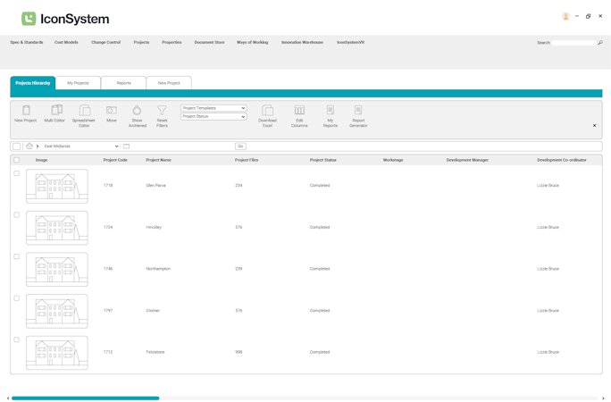
Task: Open Edit Columns tool
Action: pyautogui.click(x=299, y=110)
